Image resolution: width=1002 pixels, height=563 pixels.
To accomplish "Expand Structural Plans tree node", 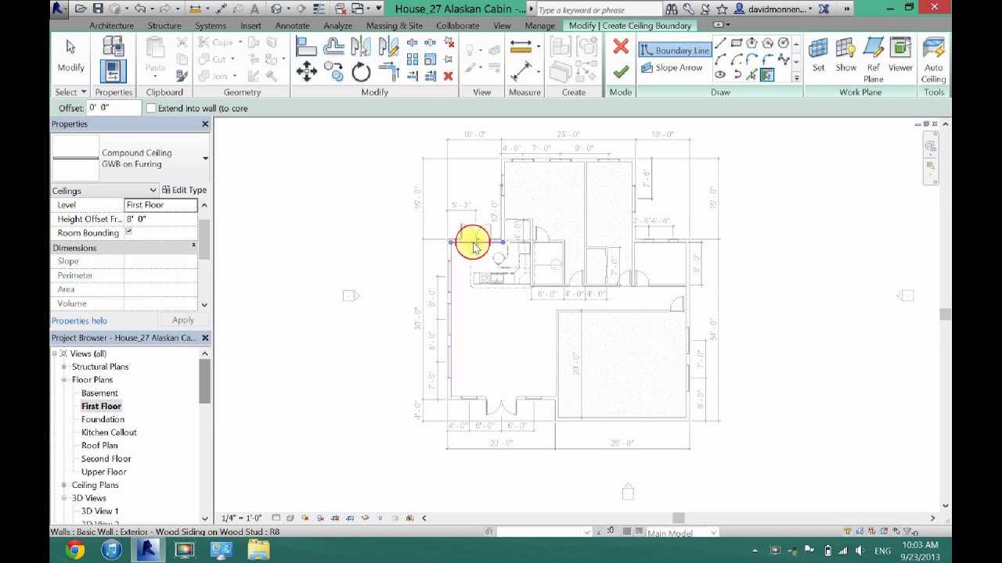I will point(64,367).
